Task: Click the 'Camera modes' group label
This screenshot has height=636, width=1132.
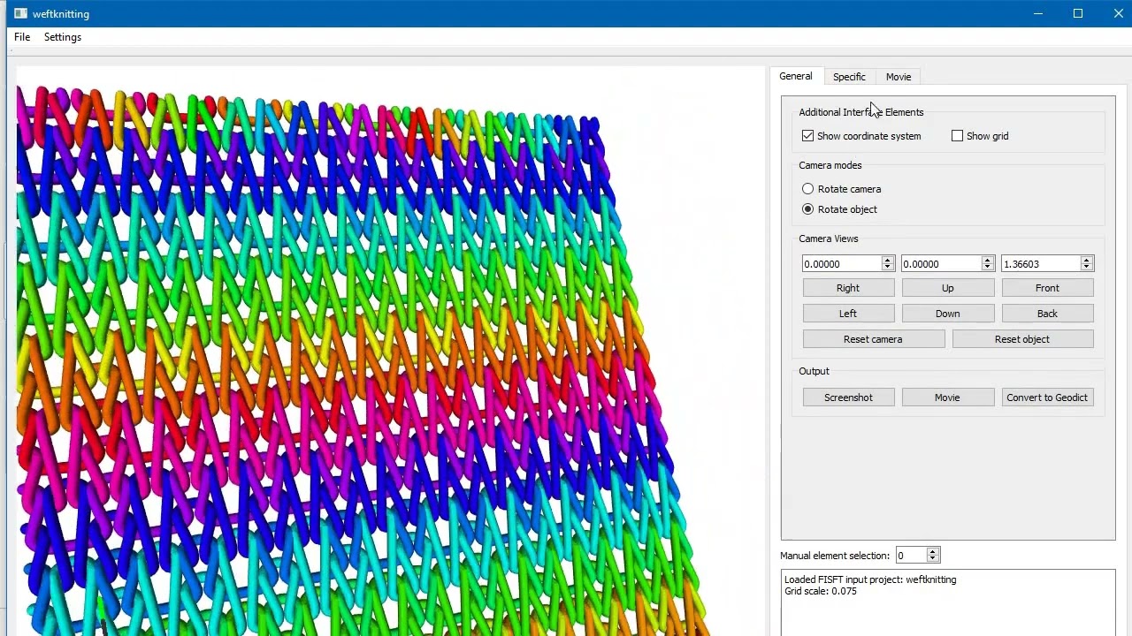Action: pyautogui.click(x=830, y=165)
